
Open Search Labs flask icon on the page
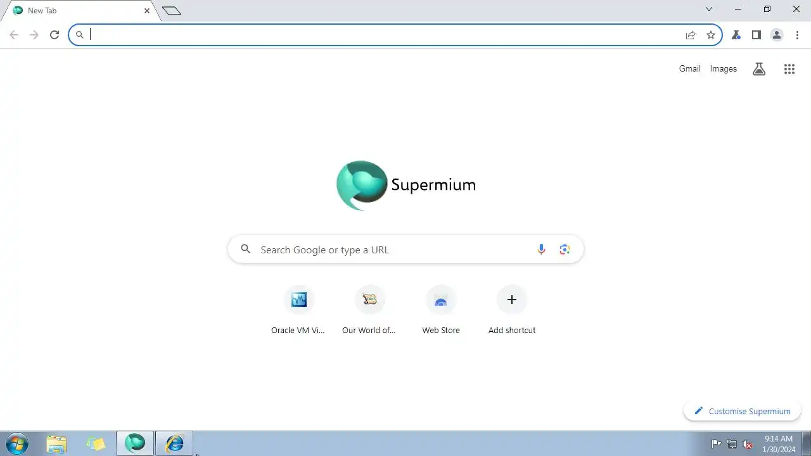[759, 69]
